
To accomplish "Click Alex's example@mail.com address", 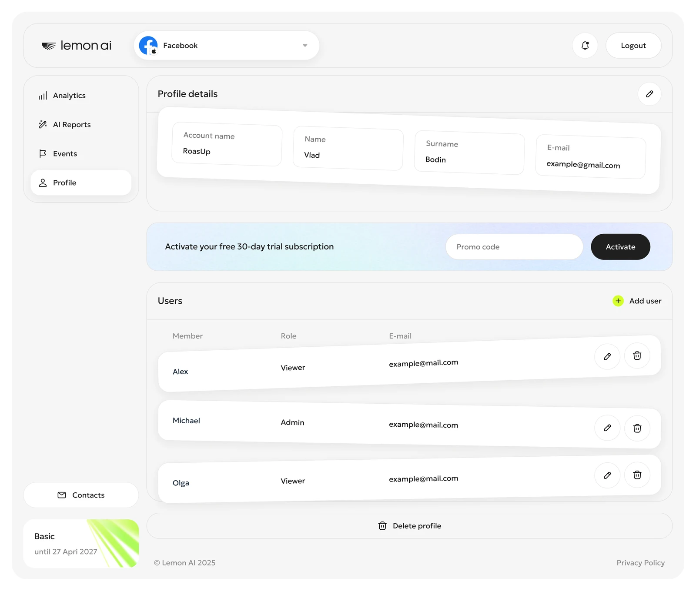I will (423, 363).
